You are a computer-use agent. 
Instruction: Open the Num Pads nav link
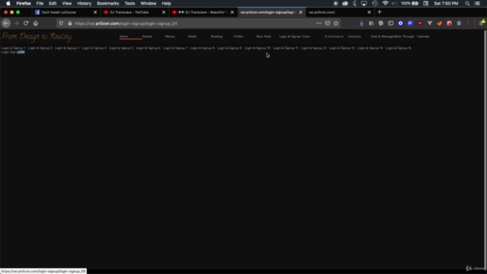(x=264, y=37)
